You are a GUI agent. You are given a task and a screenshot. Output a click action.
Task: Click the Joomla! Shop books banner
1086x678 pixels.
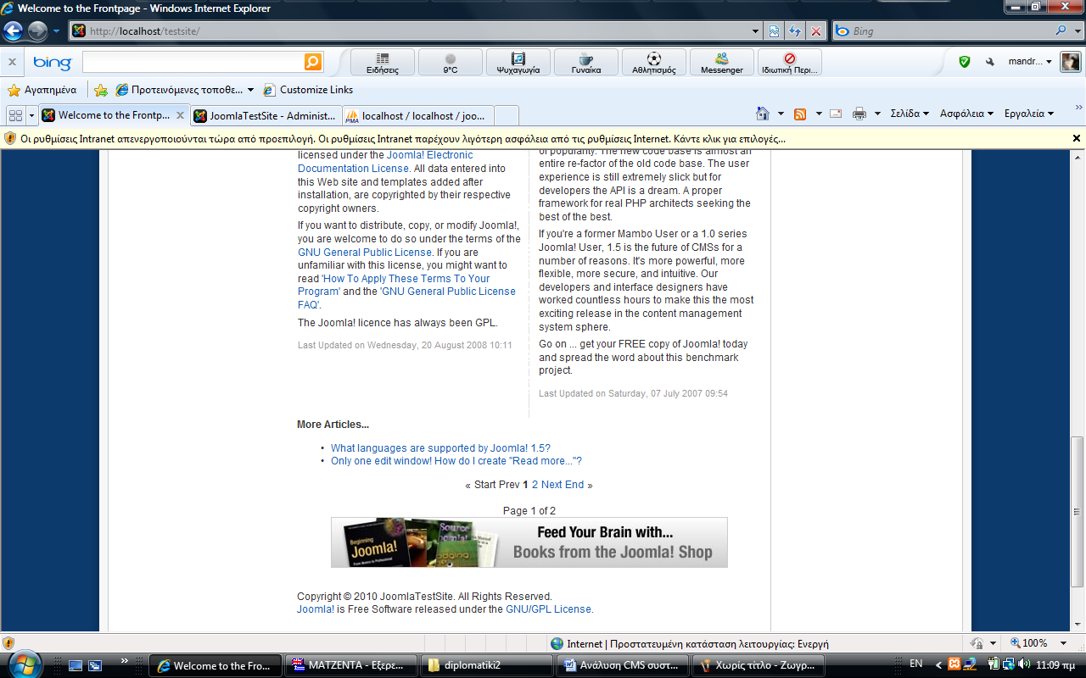(x=529, y=542)
